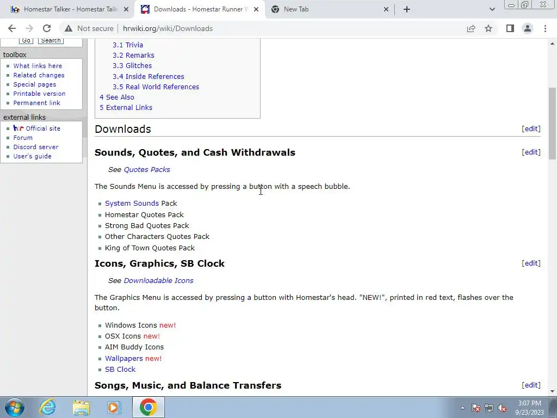Click the sidebar Search button
This screenshot has width=557, height=418.
pyautogui.click(x=51, y=40)
